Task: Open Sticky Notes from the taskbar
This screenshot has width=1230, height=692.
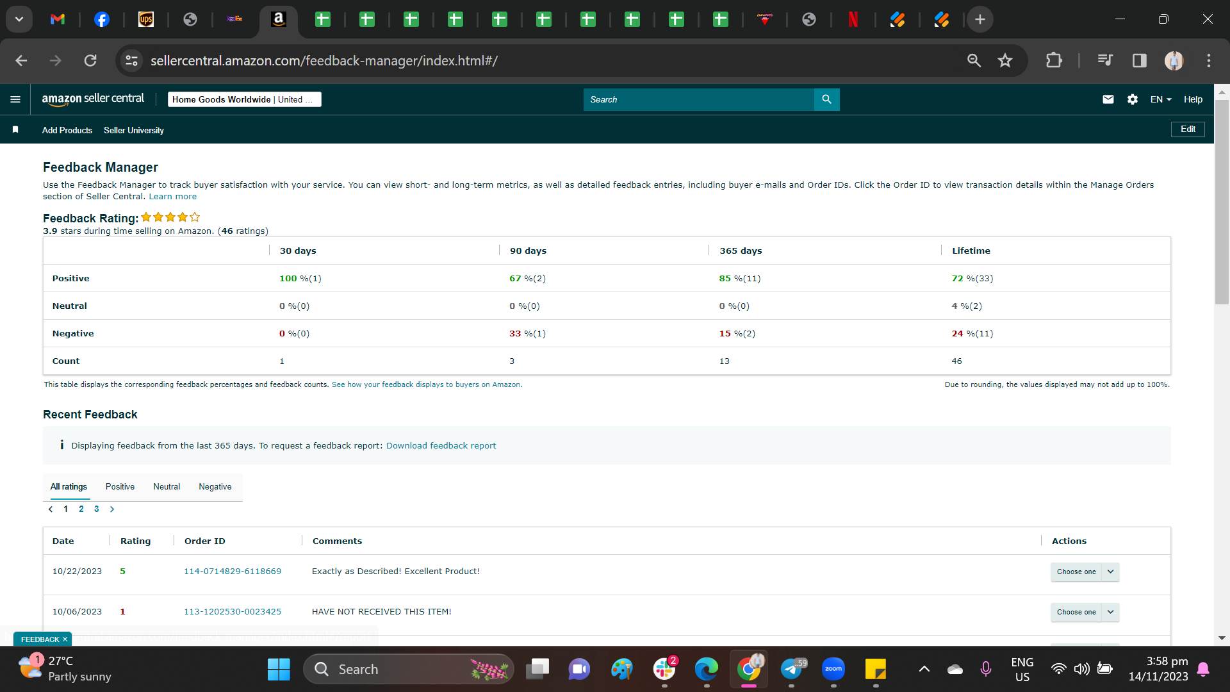Action: click(x=875, y=669)
